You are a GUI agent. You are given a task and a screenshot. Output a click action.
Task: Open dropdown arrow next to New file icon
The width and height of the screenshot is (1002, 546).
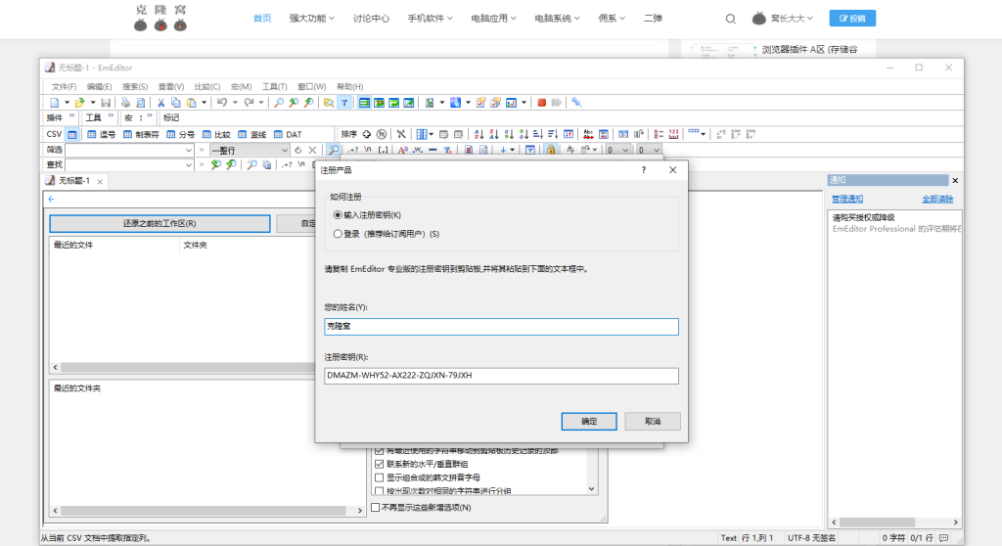tap(67, 103)
